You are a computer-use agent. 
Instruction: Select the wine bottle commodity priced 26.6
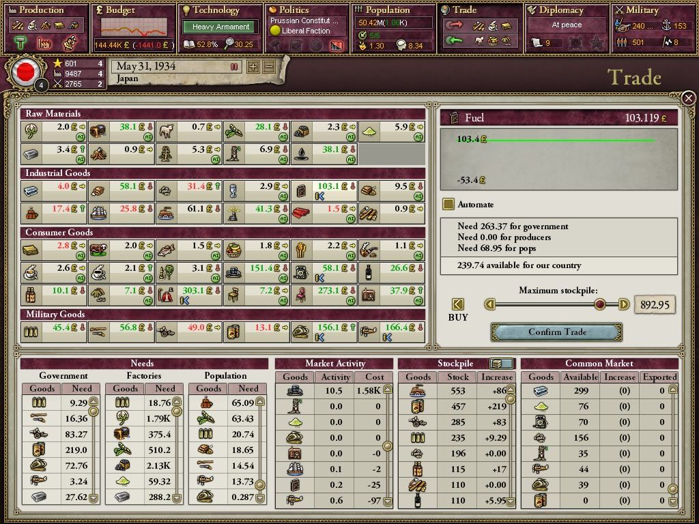pyautogui.click(x=369, y=274)
